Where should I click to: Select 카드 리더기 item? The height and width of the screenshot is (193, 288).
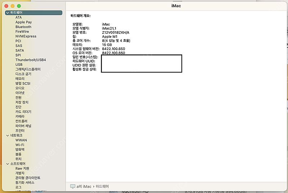click(x=23, y=112)
